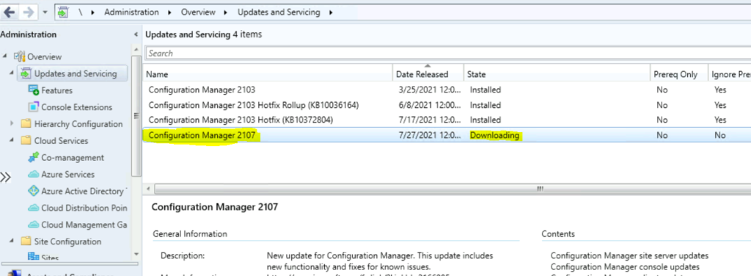Screen dimensions: 751x276
Task: Collapse the Site Configuration folder
Action: 12,241
